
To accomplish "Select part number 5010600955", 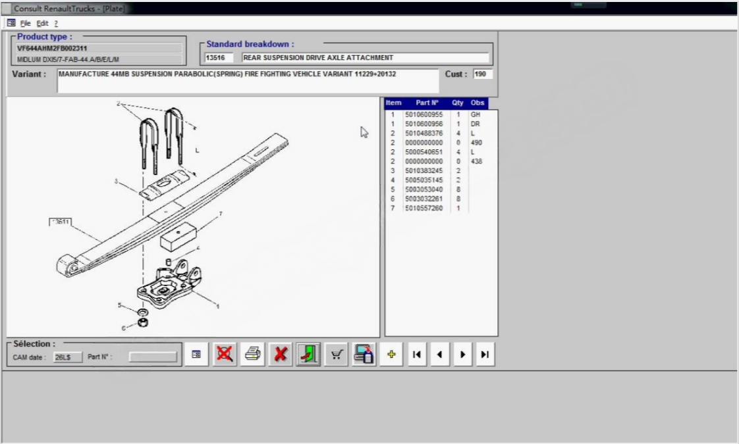I will (x=424, y=114).
